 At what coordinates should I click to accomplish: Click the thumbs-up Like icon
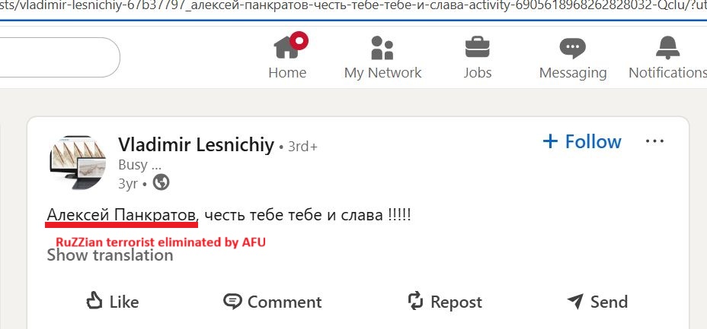[94, 301]
